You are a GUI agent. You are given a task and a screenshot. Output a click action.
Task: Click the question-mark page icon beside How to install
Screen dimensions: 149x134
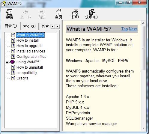pyautogui.click(x=13, y=40)
